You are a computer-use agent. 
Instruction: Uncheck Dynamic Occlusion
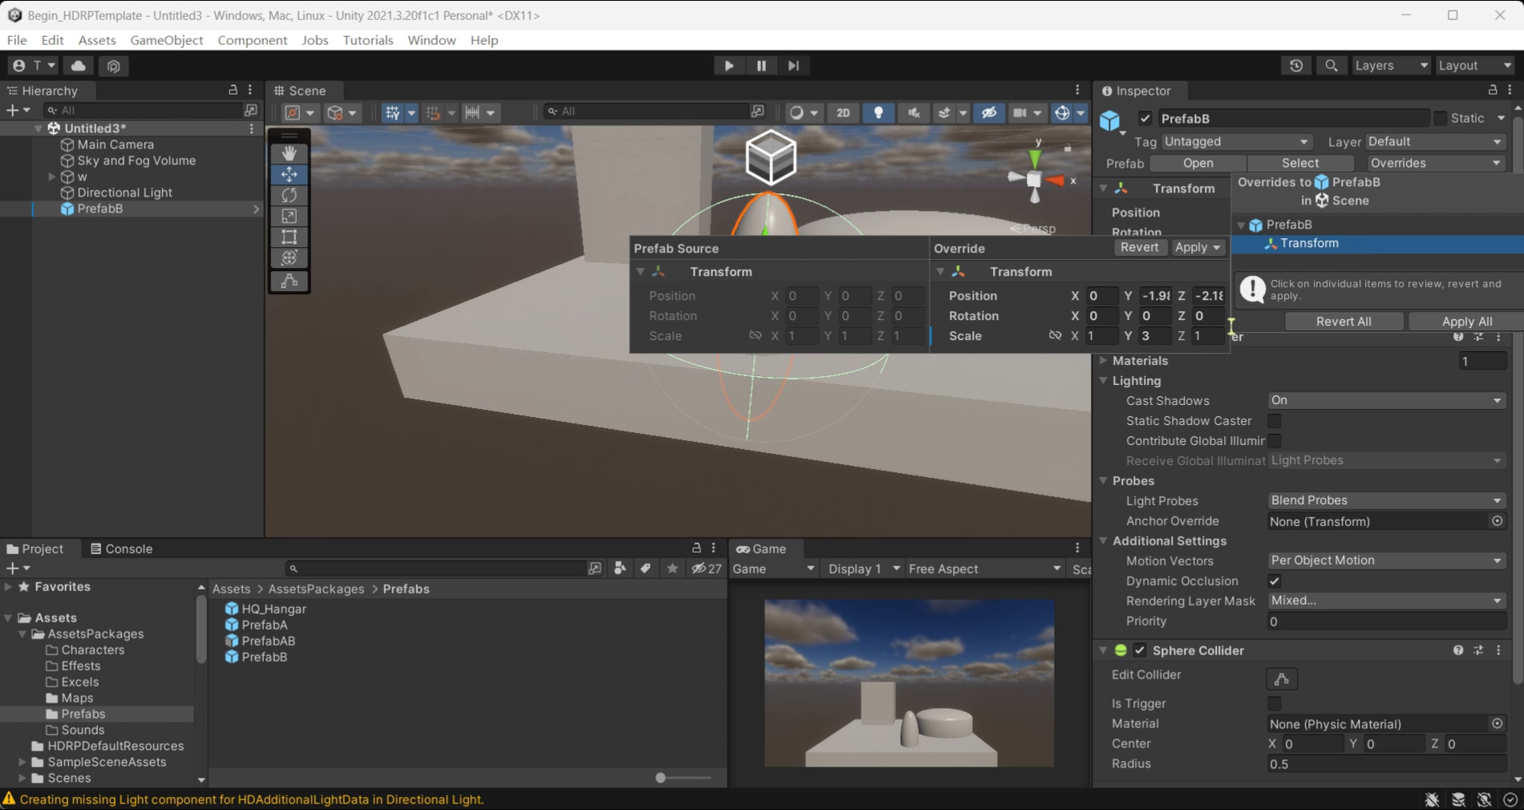[x=1274, y=581]
